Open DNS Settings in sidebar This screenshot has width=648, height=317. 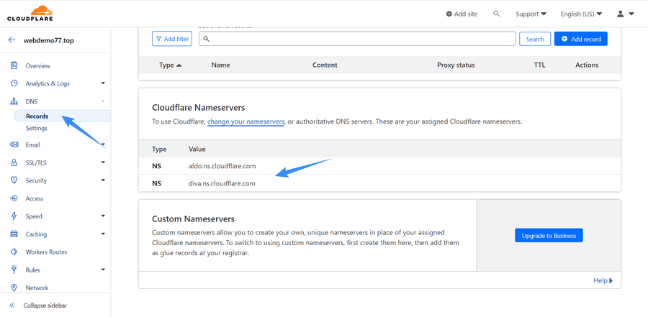(37, 128)
